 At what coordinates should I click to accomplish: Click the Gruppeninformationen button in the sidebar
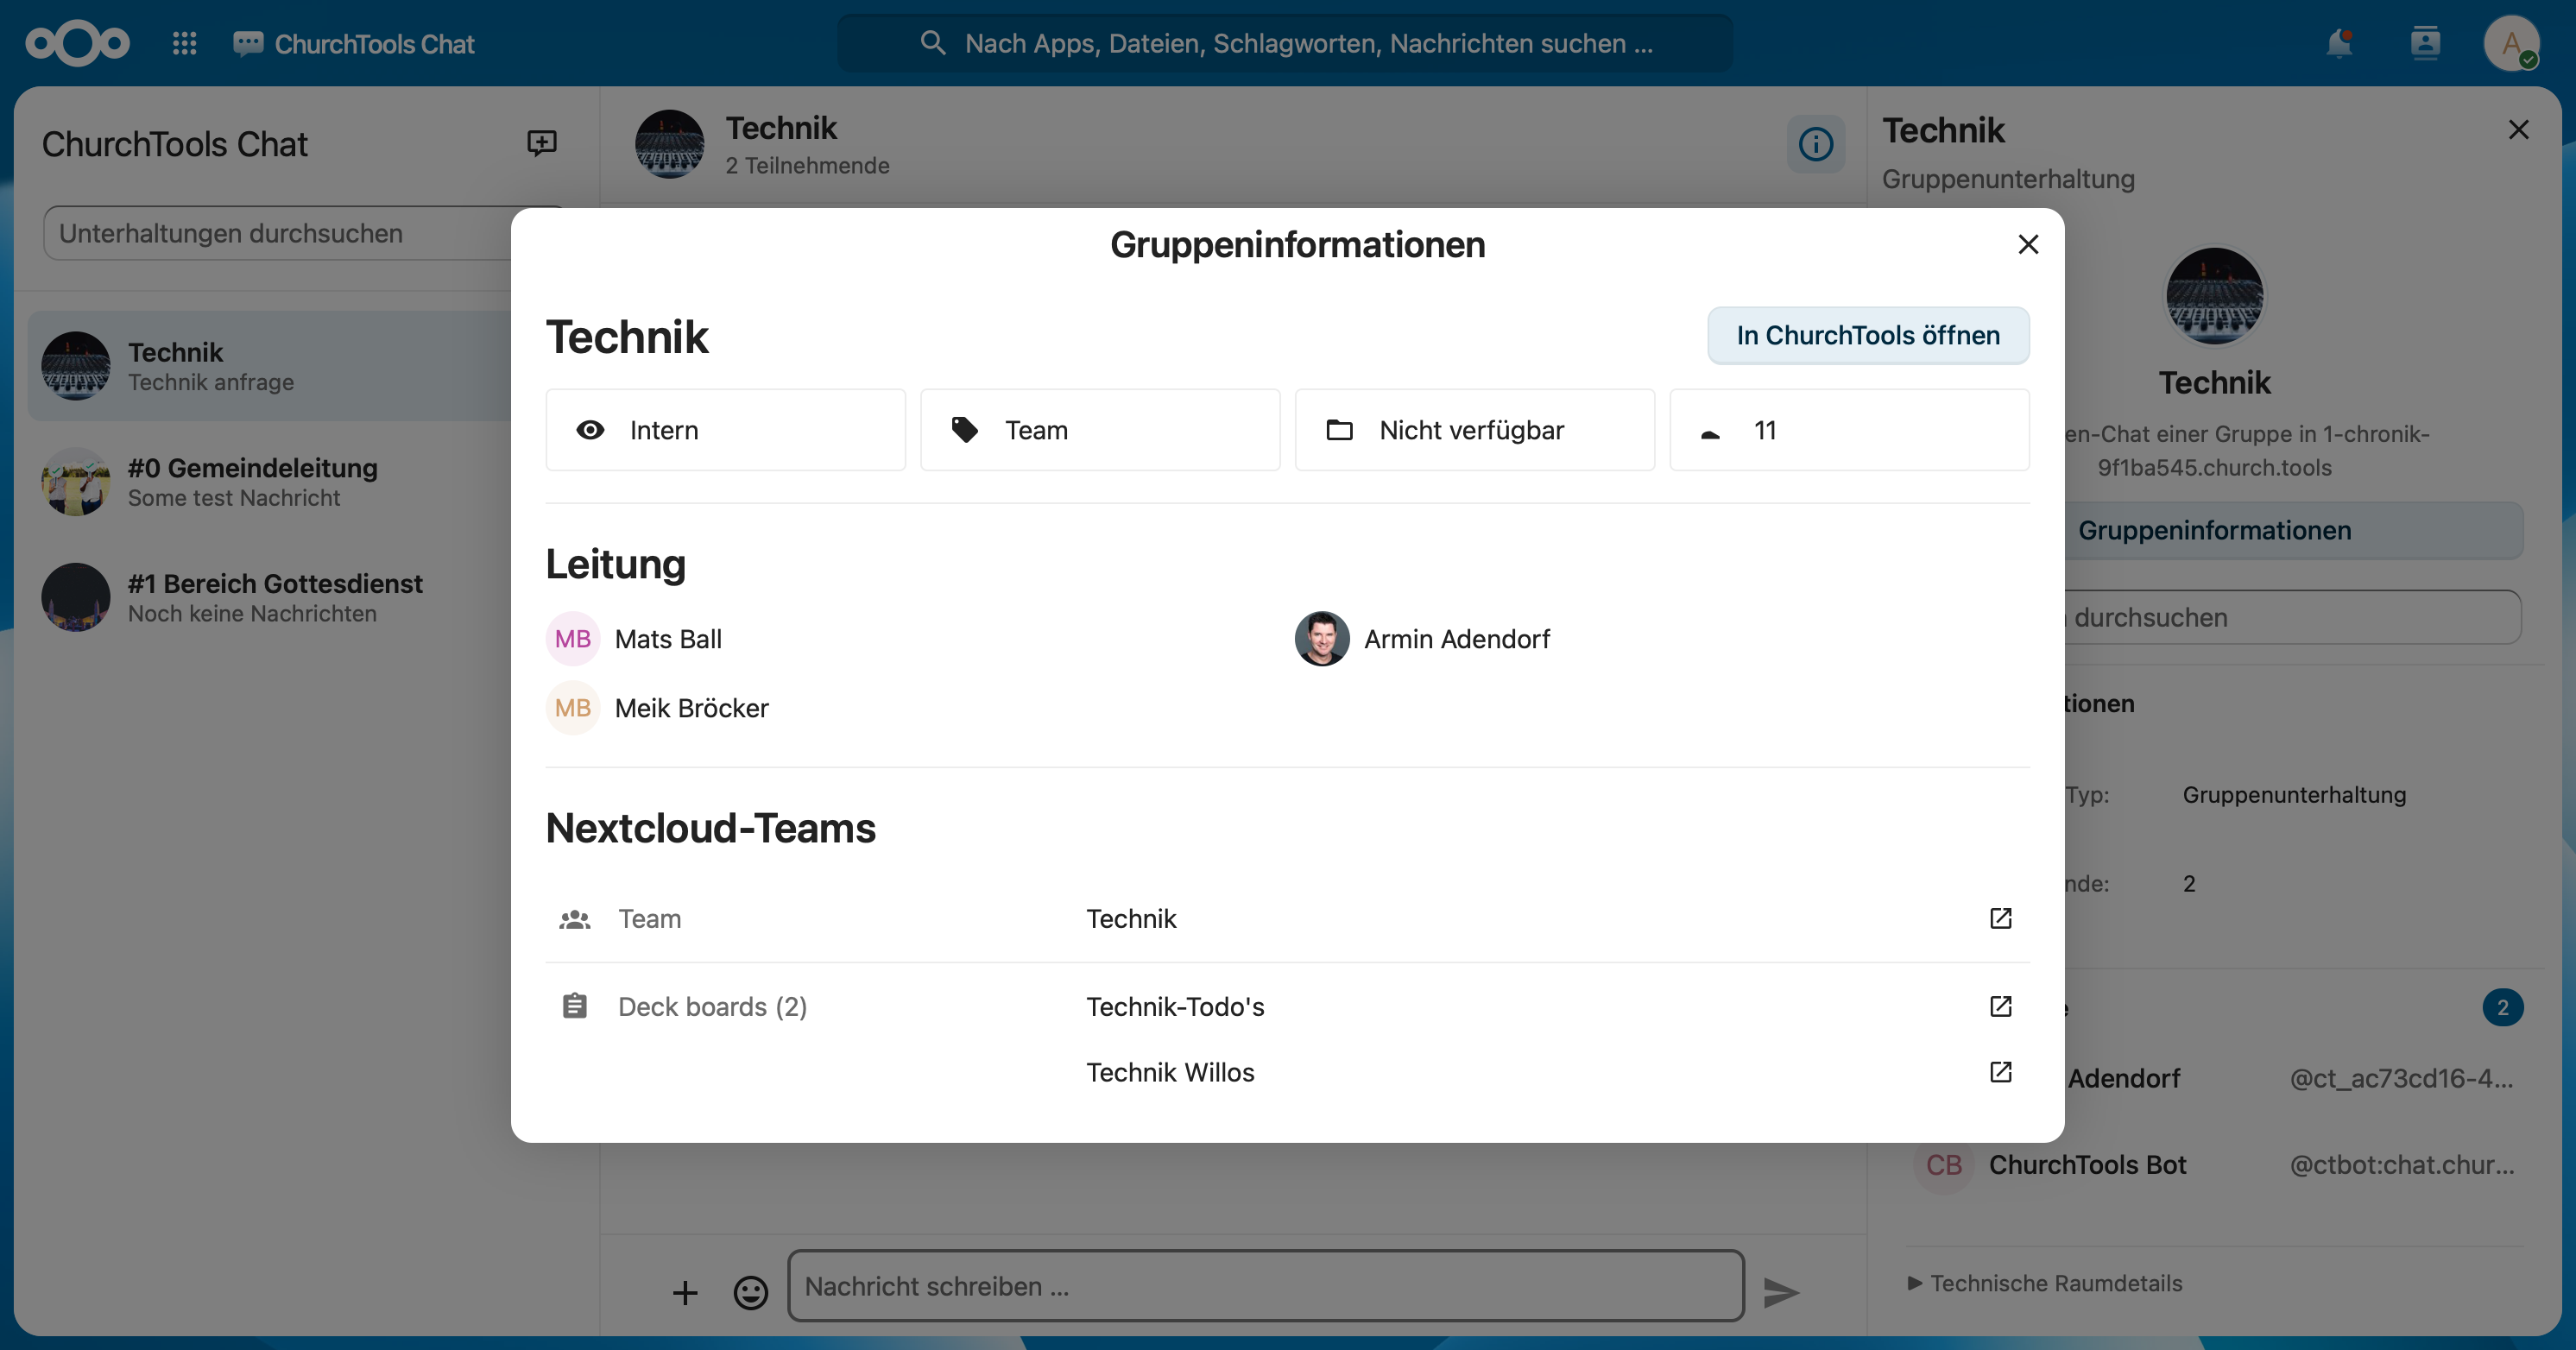(x=2213, y=530)
